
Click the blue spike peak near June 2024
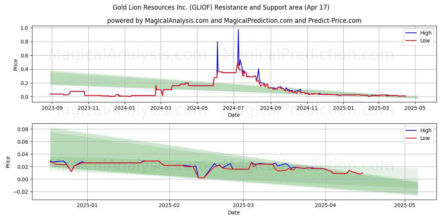pyautogui.click(x=217, y=42)
